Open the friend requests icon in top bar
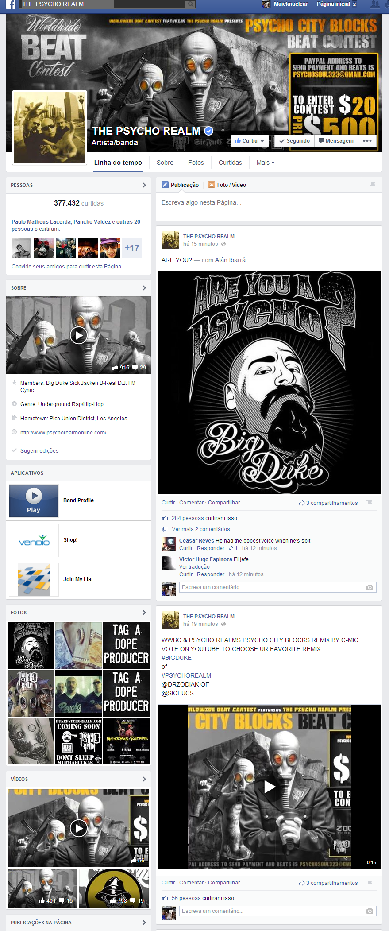This screenshot has width=389, height=931. point(375,4)
